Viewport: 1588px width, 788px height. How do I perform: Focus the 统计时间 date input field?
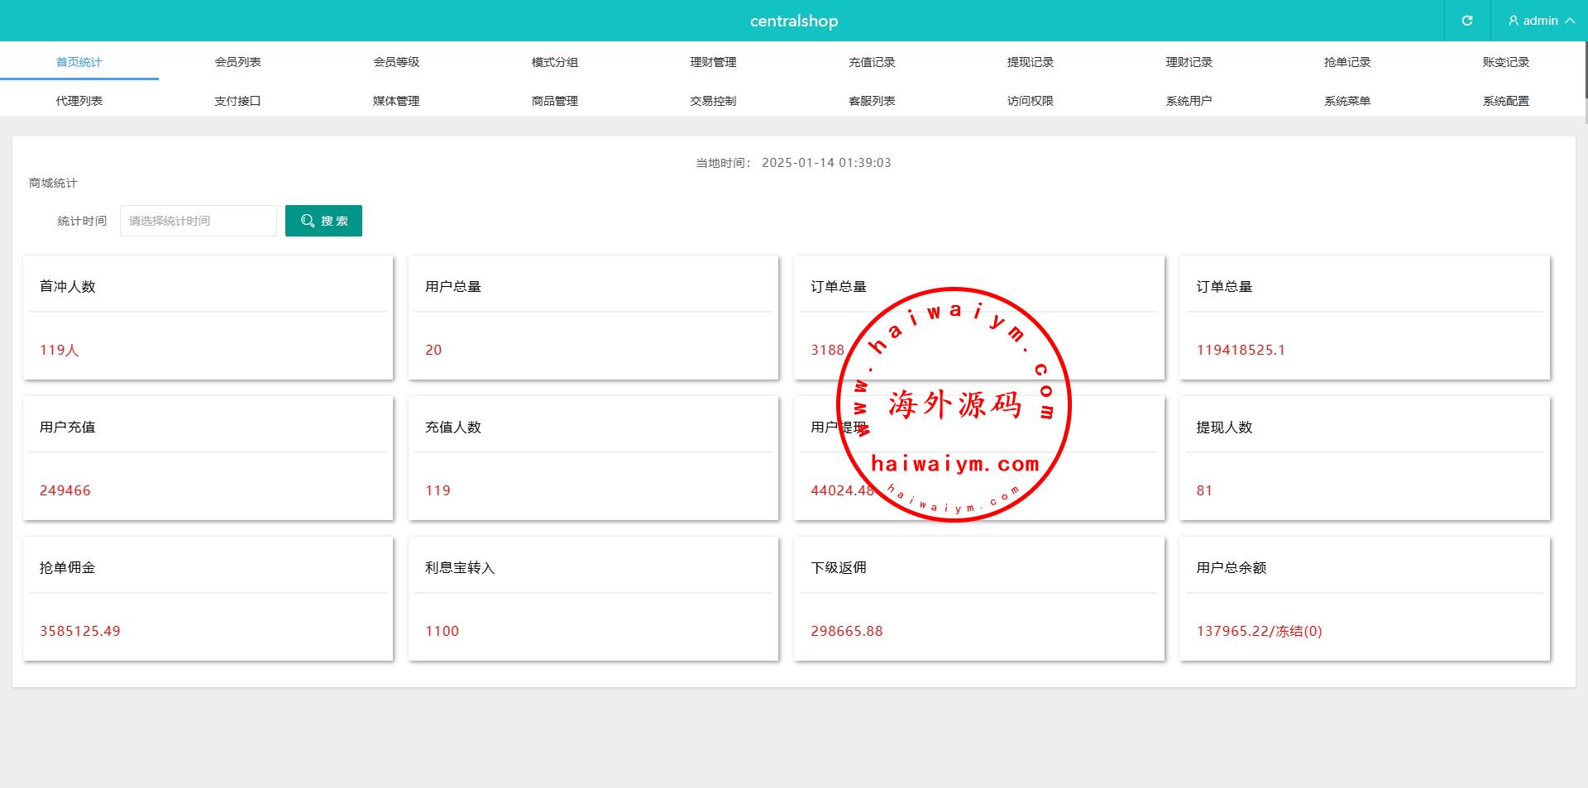198,221
